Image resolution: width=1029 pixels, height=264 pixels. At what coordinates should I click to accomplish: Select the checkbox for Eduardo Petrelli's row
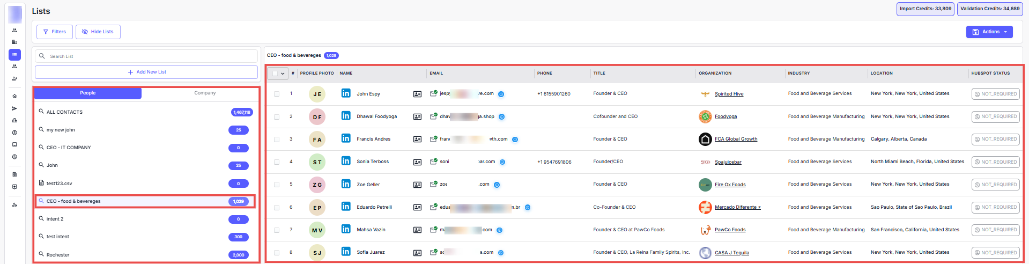[277, 207]
